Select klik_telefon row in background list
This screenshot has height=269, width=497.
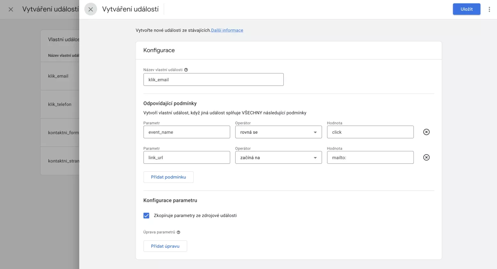(x=60, y=104)
